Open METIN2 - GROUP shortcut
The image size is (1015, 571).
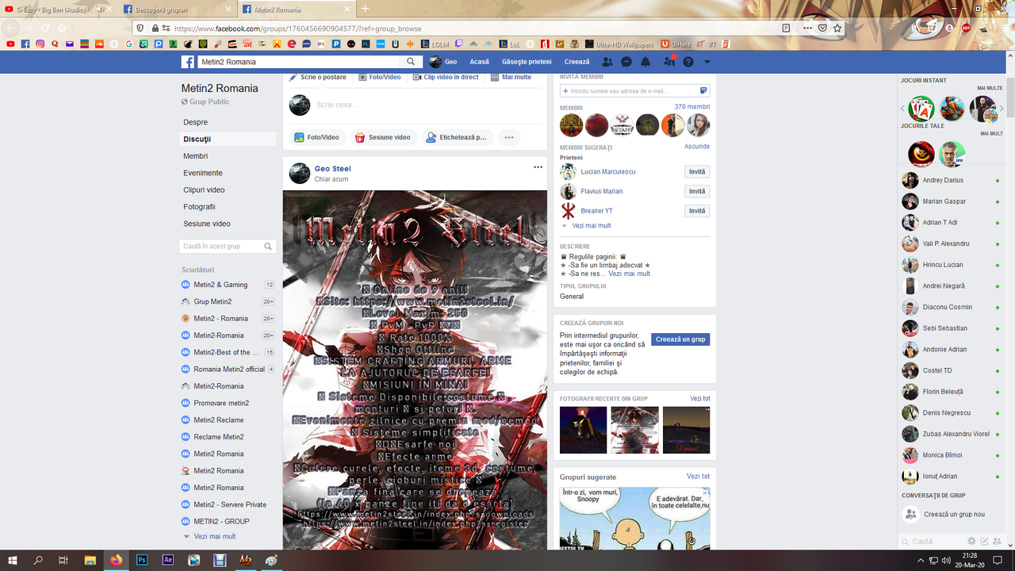click(x=221, y=521)
